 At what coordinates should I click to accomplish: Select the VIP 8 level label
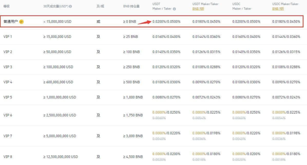8,157
